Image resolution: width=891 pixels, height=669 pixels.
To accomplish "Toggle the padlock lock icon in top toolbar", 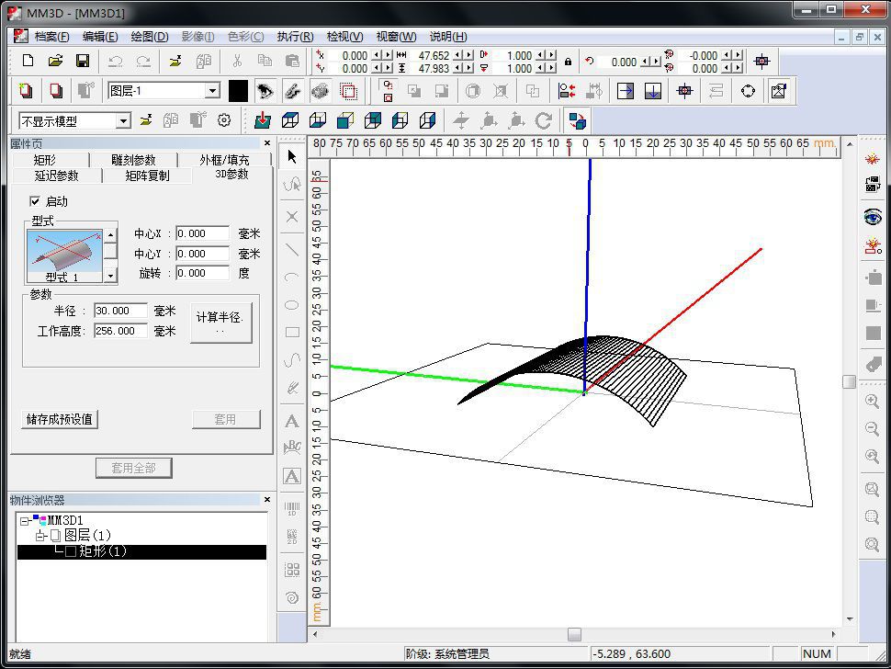I will pyautogui.click(x=567, y=62).
